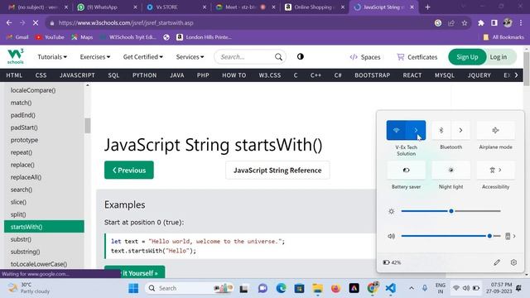This screenshot has width=530, height=298.
Task: Open replaceAll() in sidebar
Action: [x=26, y=177]
